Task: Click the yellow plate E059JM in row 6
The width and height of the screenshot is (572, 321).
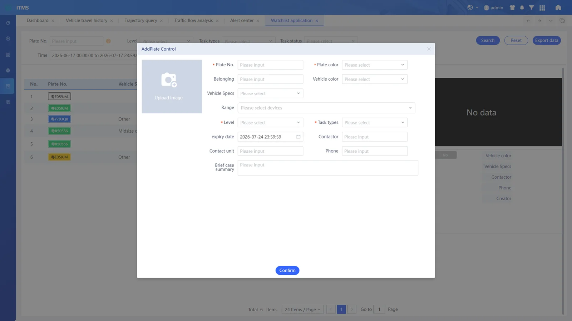Action: 59,157
